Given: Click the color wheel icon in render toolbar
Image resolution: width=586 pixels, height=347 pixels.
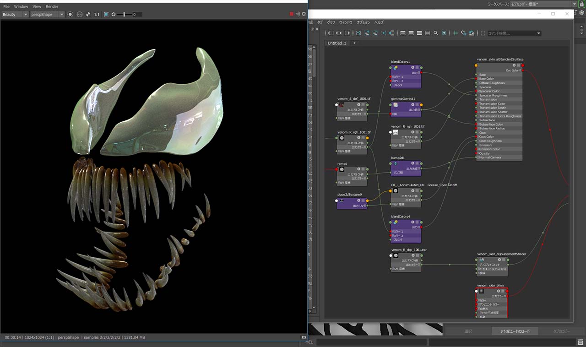Looking at the screenshot, I should pos(88,15).
